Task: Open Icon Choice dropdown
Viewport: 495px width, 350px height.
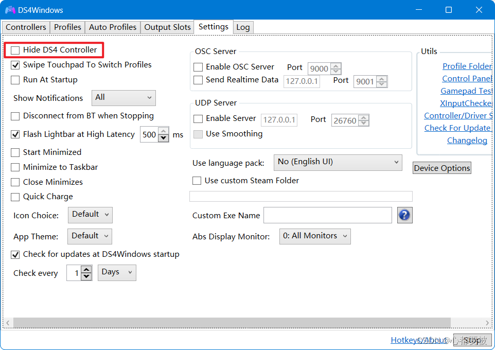Action: pyautogui.click(x=90, y=215)
